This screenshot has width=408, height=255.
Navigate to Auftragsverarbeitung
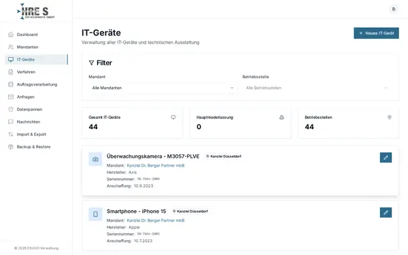point(36,84)
